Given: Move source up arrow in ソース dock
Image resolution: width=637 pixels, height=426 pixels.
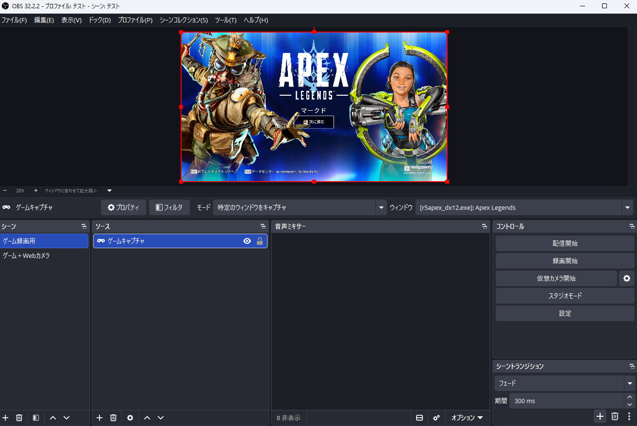Looking at the screenshot, I should [147, 418].
